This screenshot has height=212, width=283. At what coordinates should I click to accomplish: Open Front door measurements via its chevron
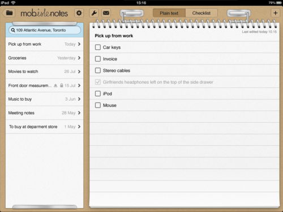[79, 85]
